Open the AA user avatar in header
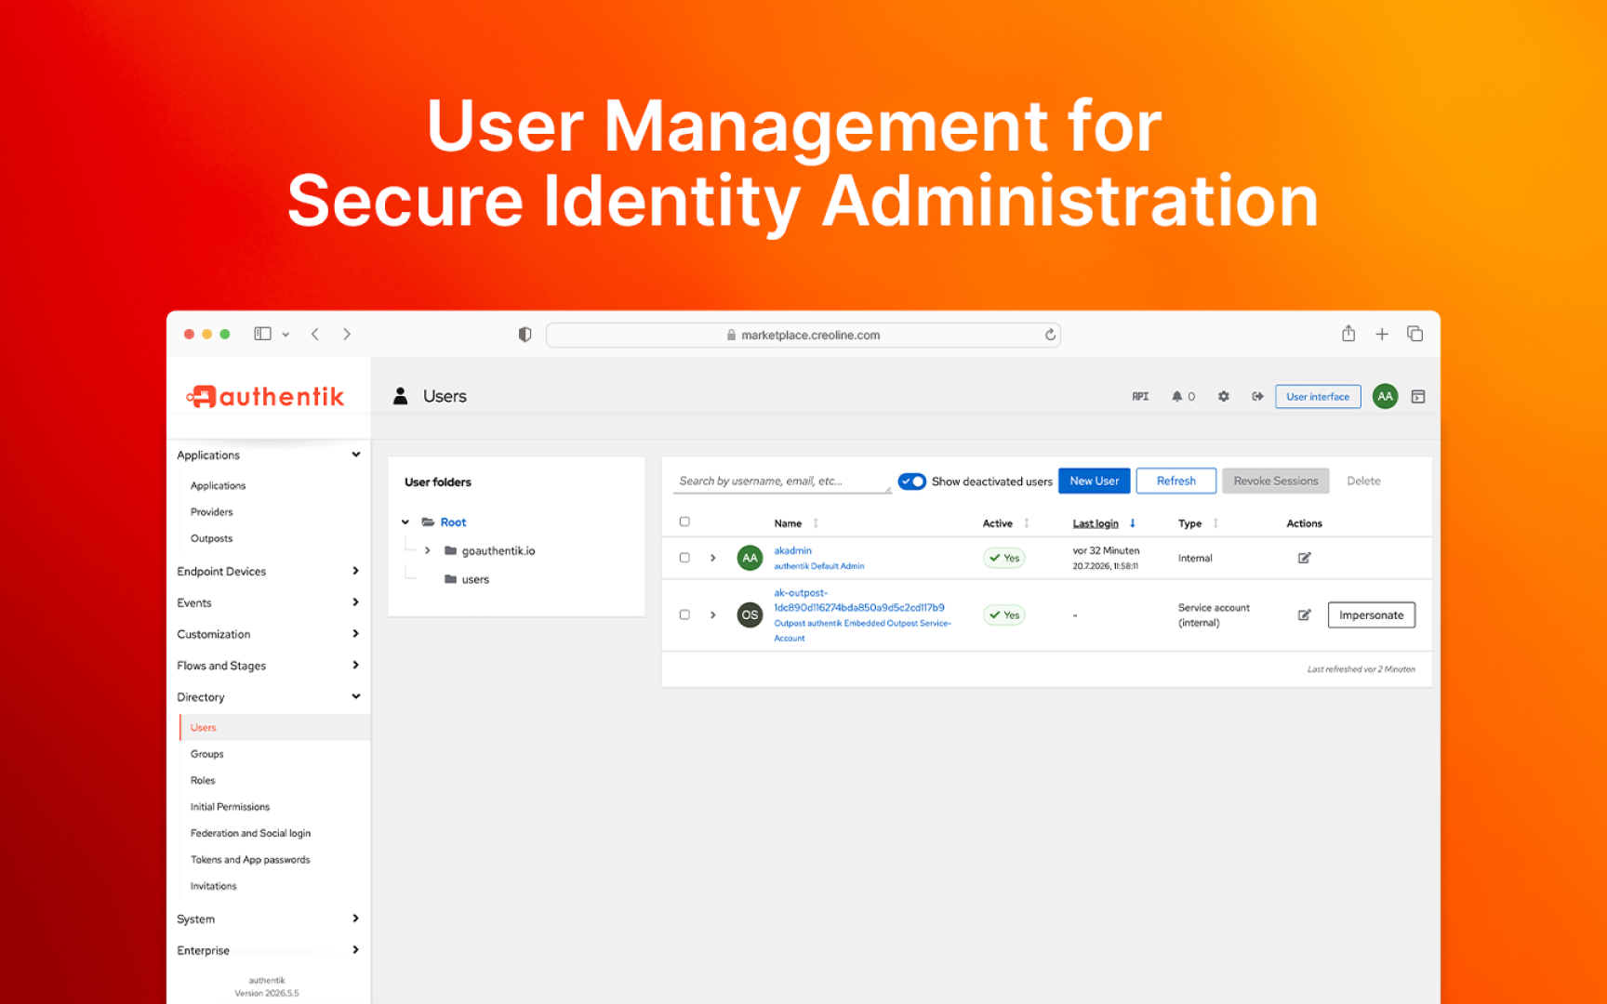The image size is (1607, 1004). point(1385,397)
